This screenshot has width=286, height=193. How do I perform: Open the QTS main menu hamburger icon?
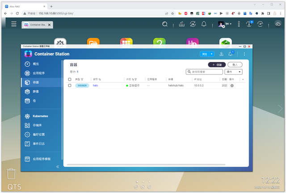[x=14, y=24]
